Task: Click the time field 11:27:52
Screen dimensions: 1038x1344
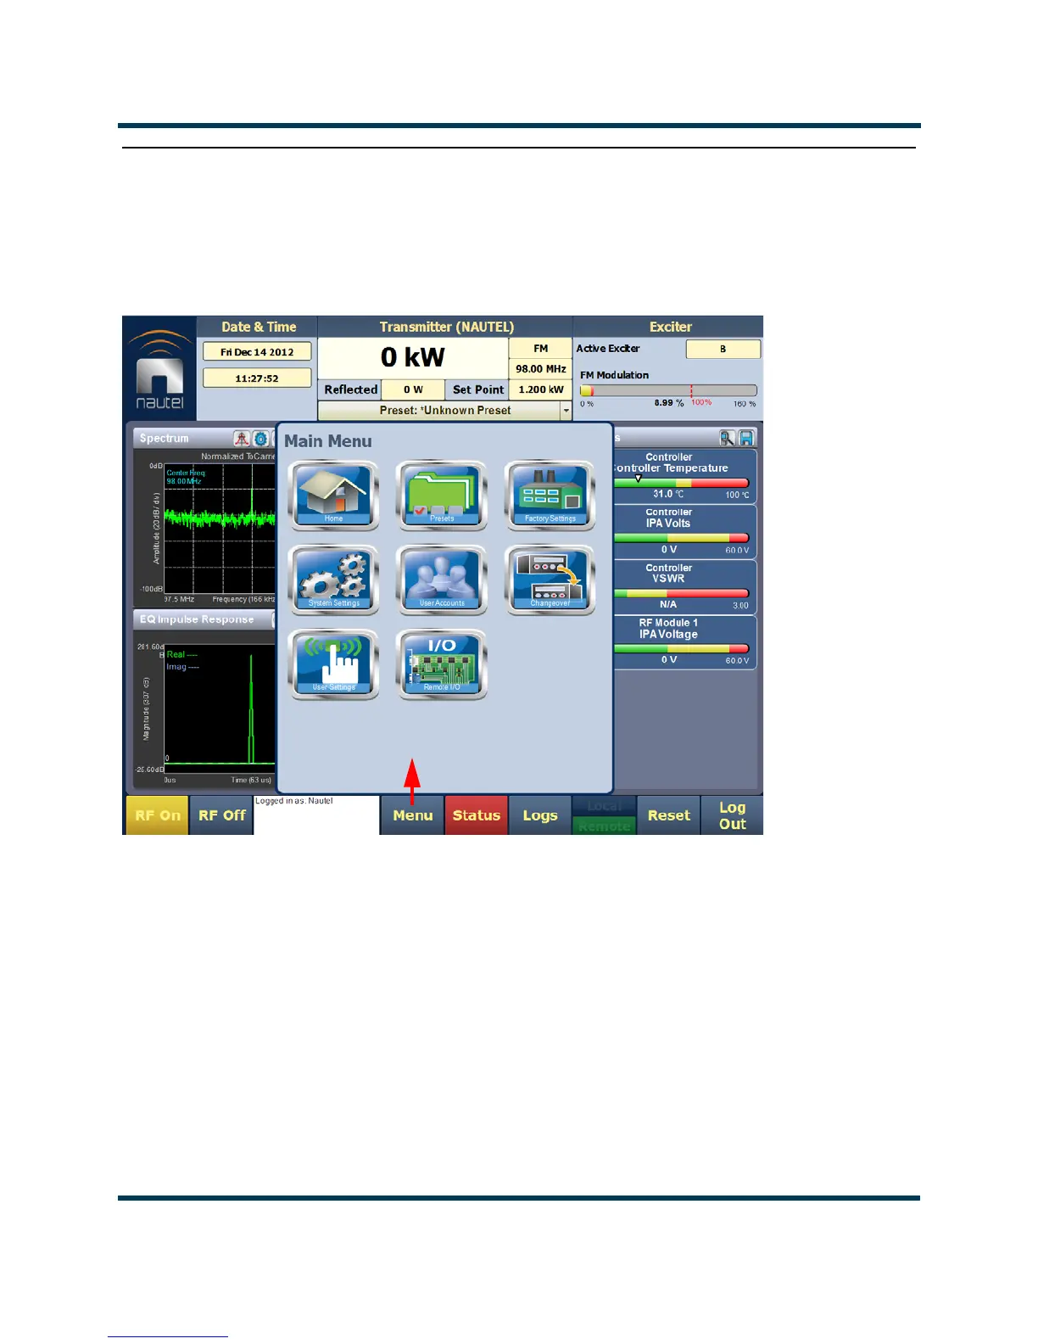Action: coord(257,378)
